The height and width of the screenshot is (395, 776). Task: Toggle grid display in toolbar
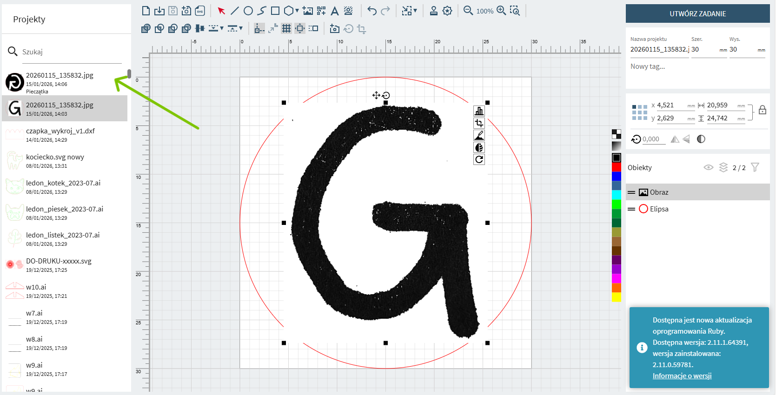(x=286, y=28)
